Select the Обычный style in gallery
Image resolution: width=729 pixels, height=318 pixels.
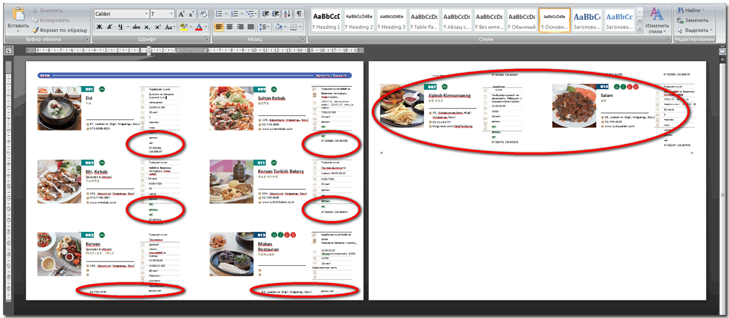click(521, 21)
